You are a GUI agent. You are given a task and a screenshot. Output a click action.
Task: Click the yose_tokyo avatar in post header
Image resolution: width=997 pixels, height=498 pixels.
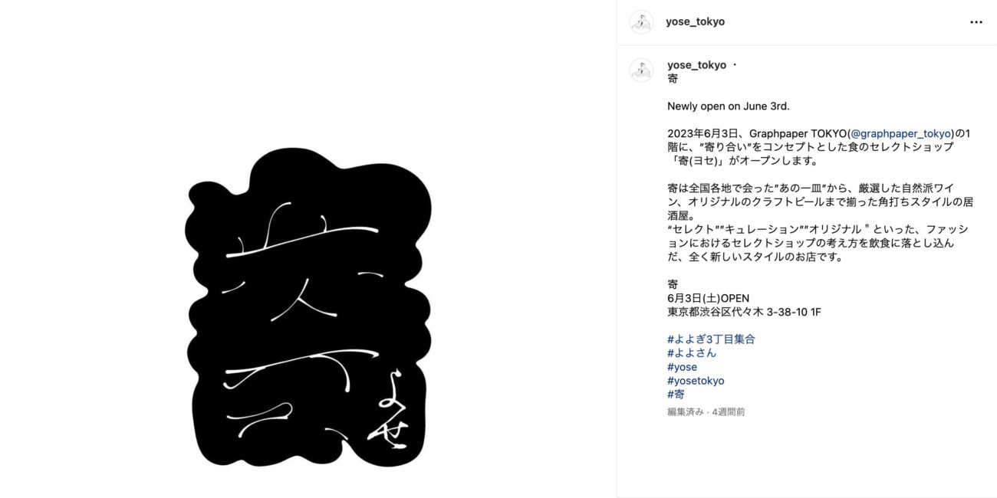click(x=641, y=22)
